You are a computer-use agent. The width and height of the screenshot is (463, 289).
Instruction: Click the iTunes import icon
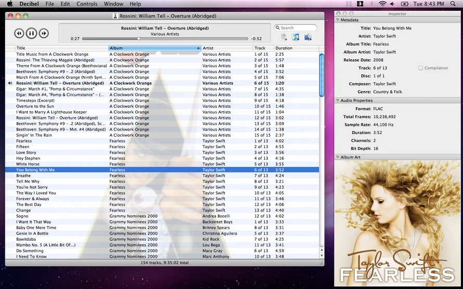point(295,37)
